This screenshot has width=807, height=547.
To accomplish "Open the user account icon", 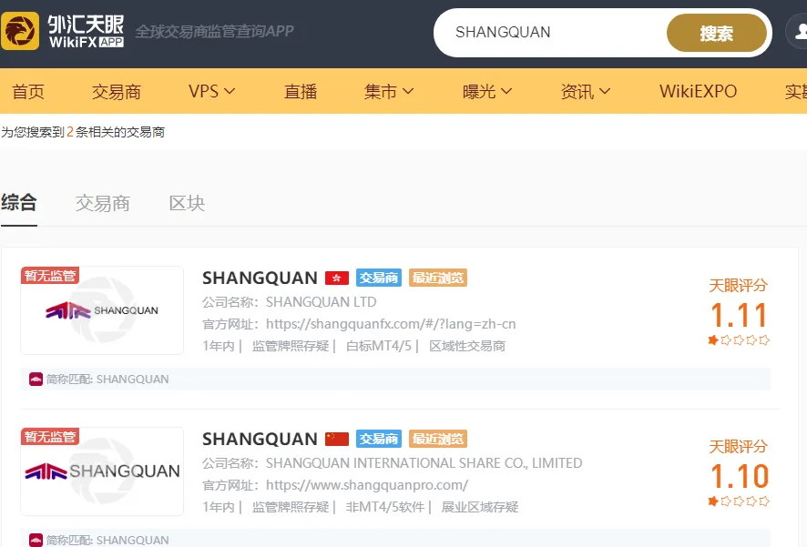I will (x=797, y=31).
